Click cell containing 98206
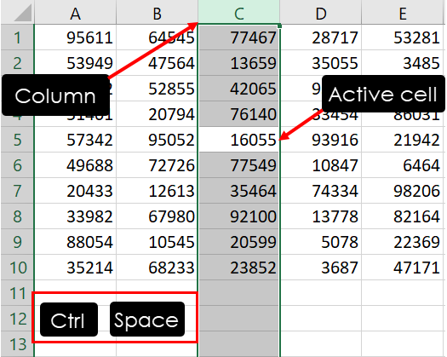Viewport: 447px width, 357px height. coord(403,191)
